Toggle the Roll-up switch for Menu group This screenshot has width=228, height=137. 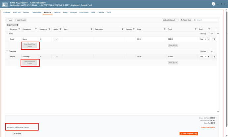click(x=211, y=34)
